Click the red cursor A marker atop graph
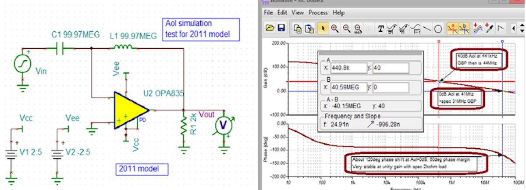 (x=439, y=42)
